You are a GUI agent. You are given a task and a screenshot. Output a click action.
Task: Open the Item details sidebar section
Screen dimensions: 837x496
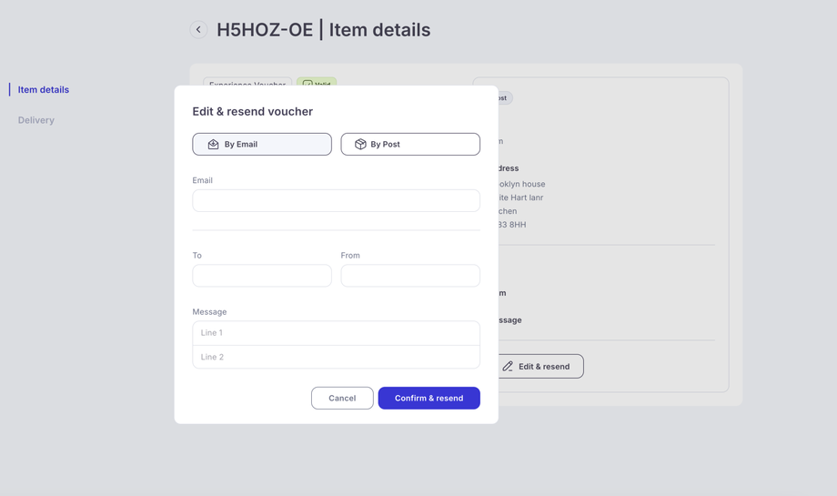click(x=44, y=90)
